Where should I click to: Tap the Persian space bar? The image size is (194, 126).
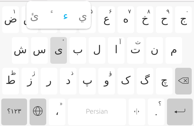point(97,112)
